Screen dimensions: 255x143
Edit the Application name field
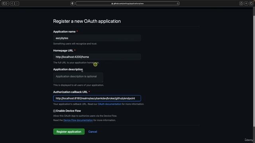pos(97,38)
